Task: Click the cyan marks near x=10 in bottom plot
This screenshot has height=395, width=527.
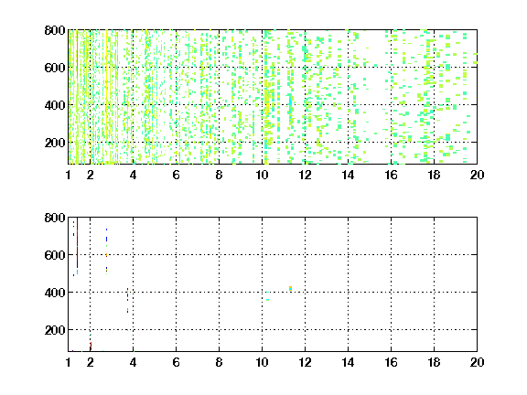Action: 267,300
